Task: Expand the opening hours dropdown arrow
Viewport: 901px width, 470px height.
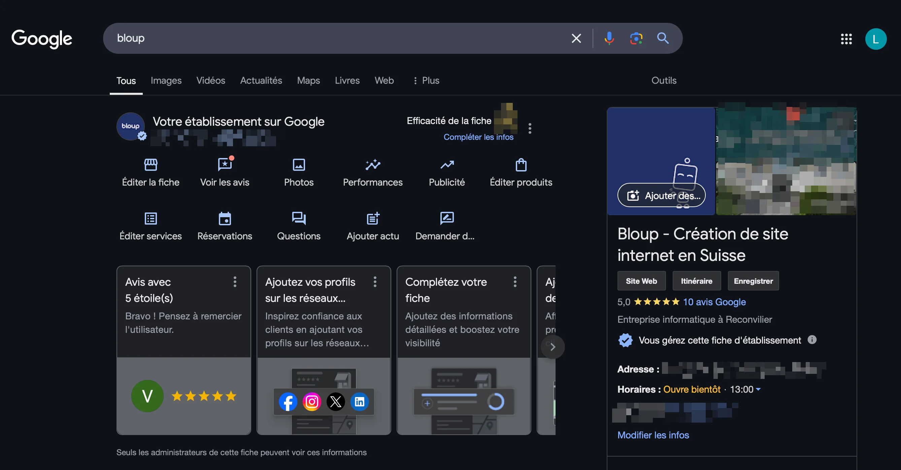Action: click(758, 389)
